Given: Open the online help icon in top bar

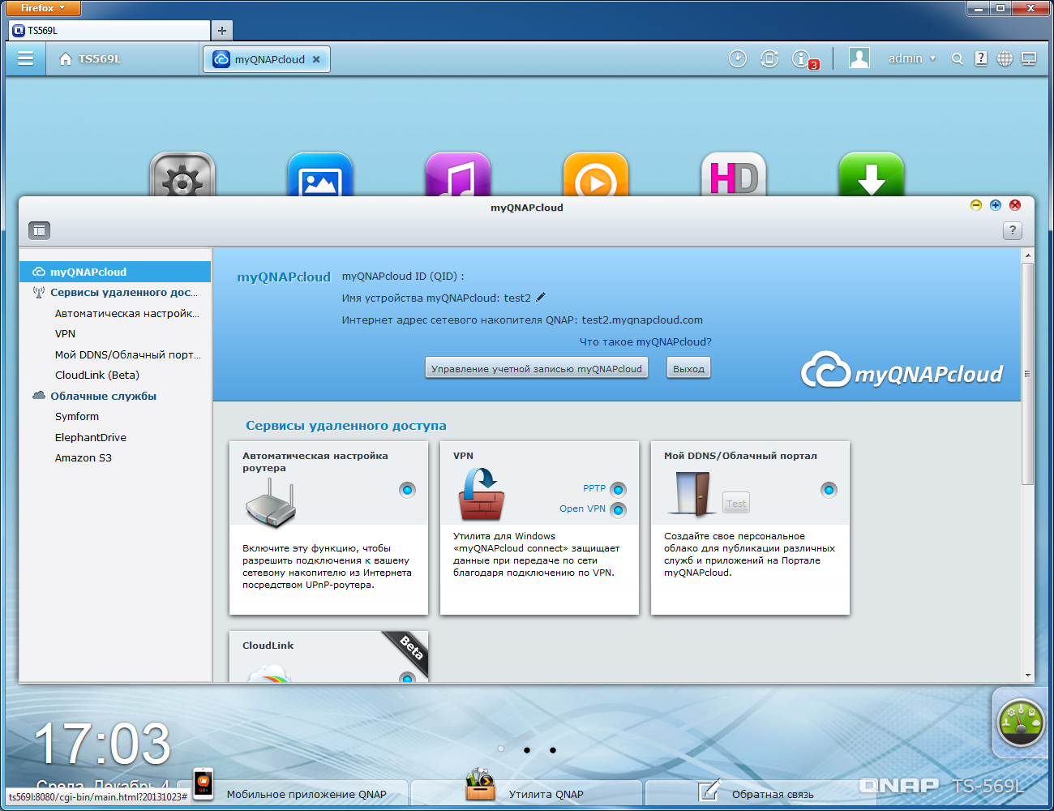Looking at the screenshot, I should click(981, 58).
